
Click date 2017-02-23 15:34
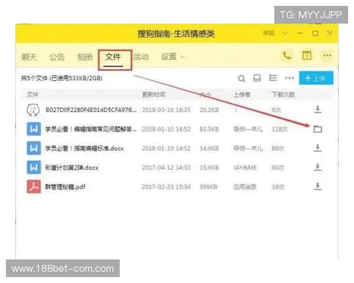(166, 187)
